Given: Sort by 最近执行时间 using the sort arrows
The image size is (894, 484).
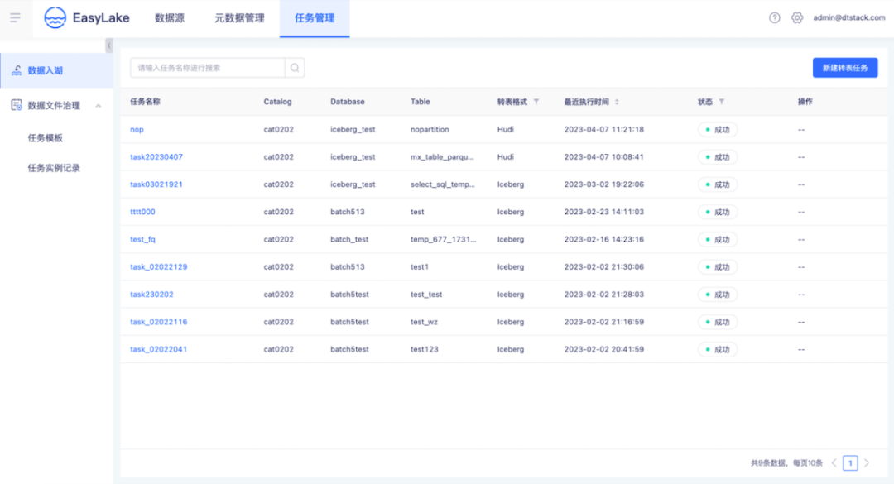Looking at the screenshot, I should pyautogui.click(x=617, y=102).
